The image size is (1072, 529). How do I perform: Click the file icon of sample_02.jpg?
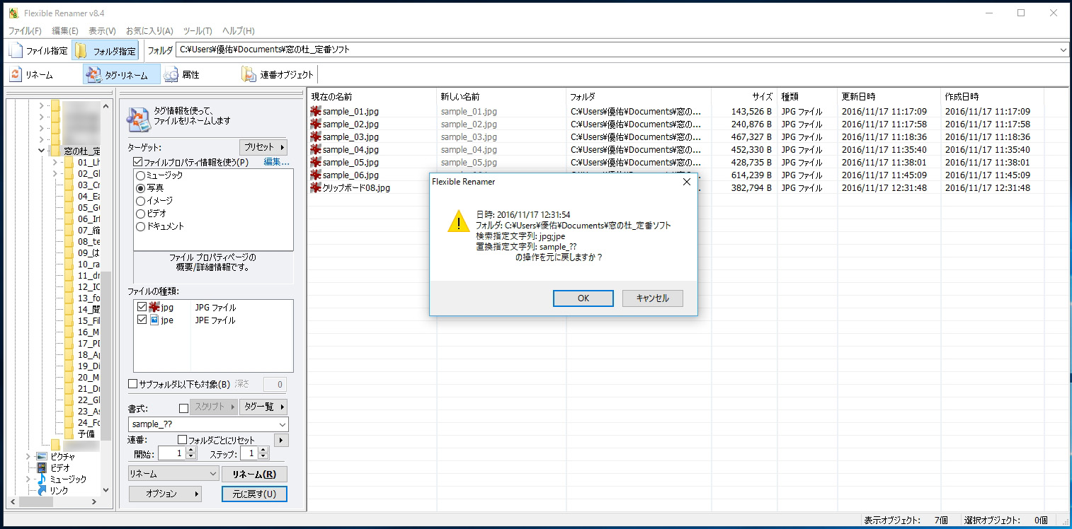coord(316,124)
